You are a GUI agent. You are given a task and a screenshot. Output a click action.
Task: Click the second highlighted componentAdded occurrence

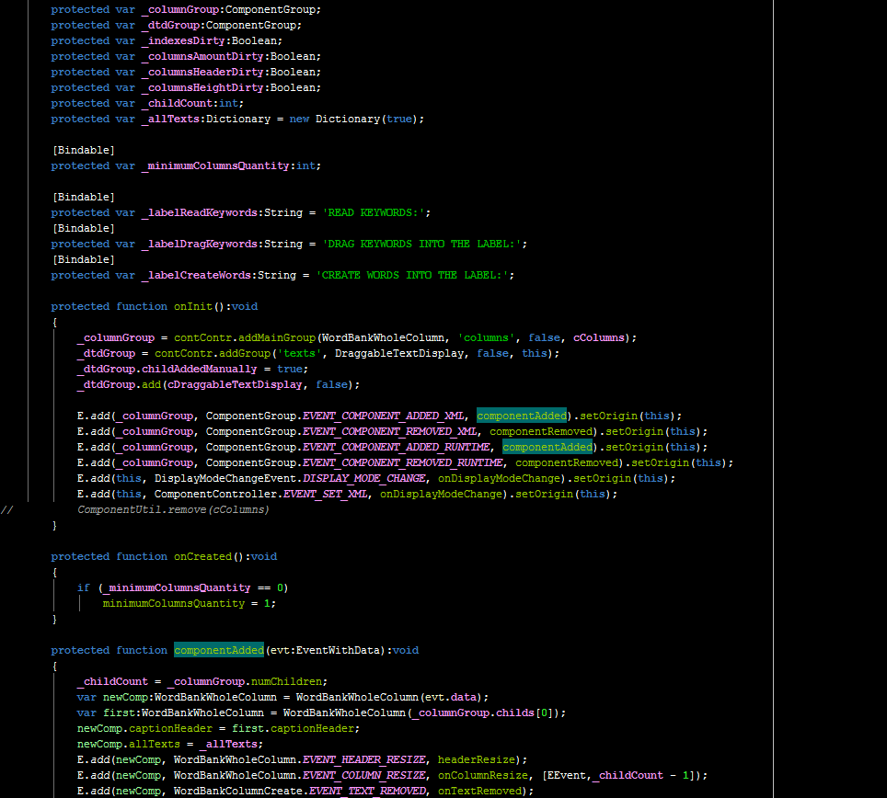tap(547, 446)
